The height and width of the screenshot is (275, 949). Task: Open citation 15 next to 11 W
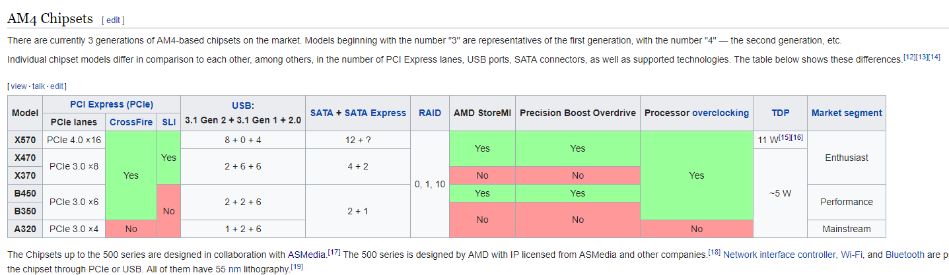[785, 137]
